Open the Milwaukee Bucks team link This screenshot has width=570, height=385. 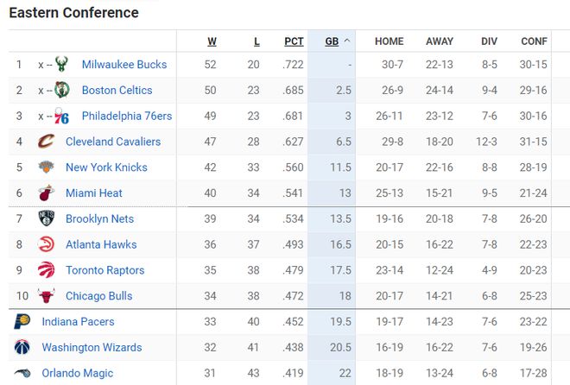coord(124,64)
